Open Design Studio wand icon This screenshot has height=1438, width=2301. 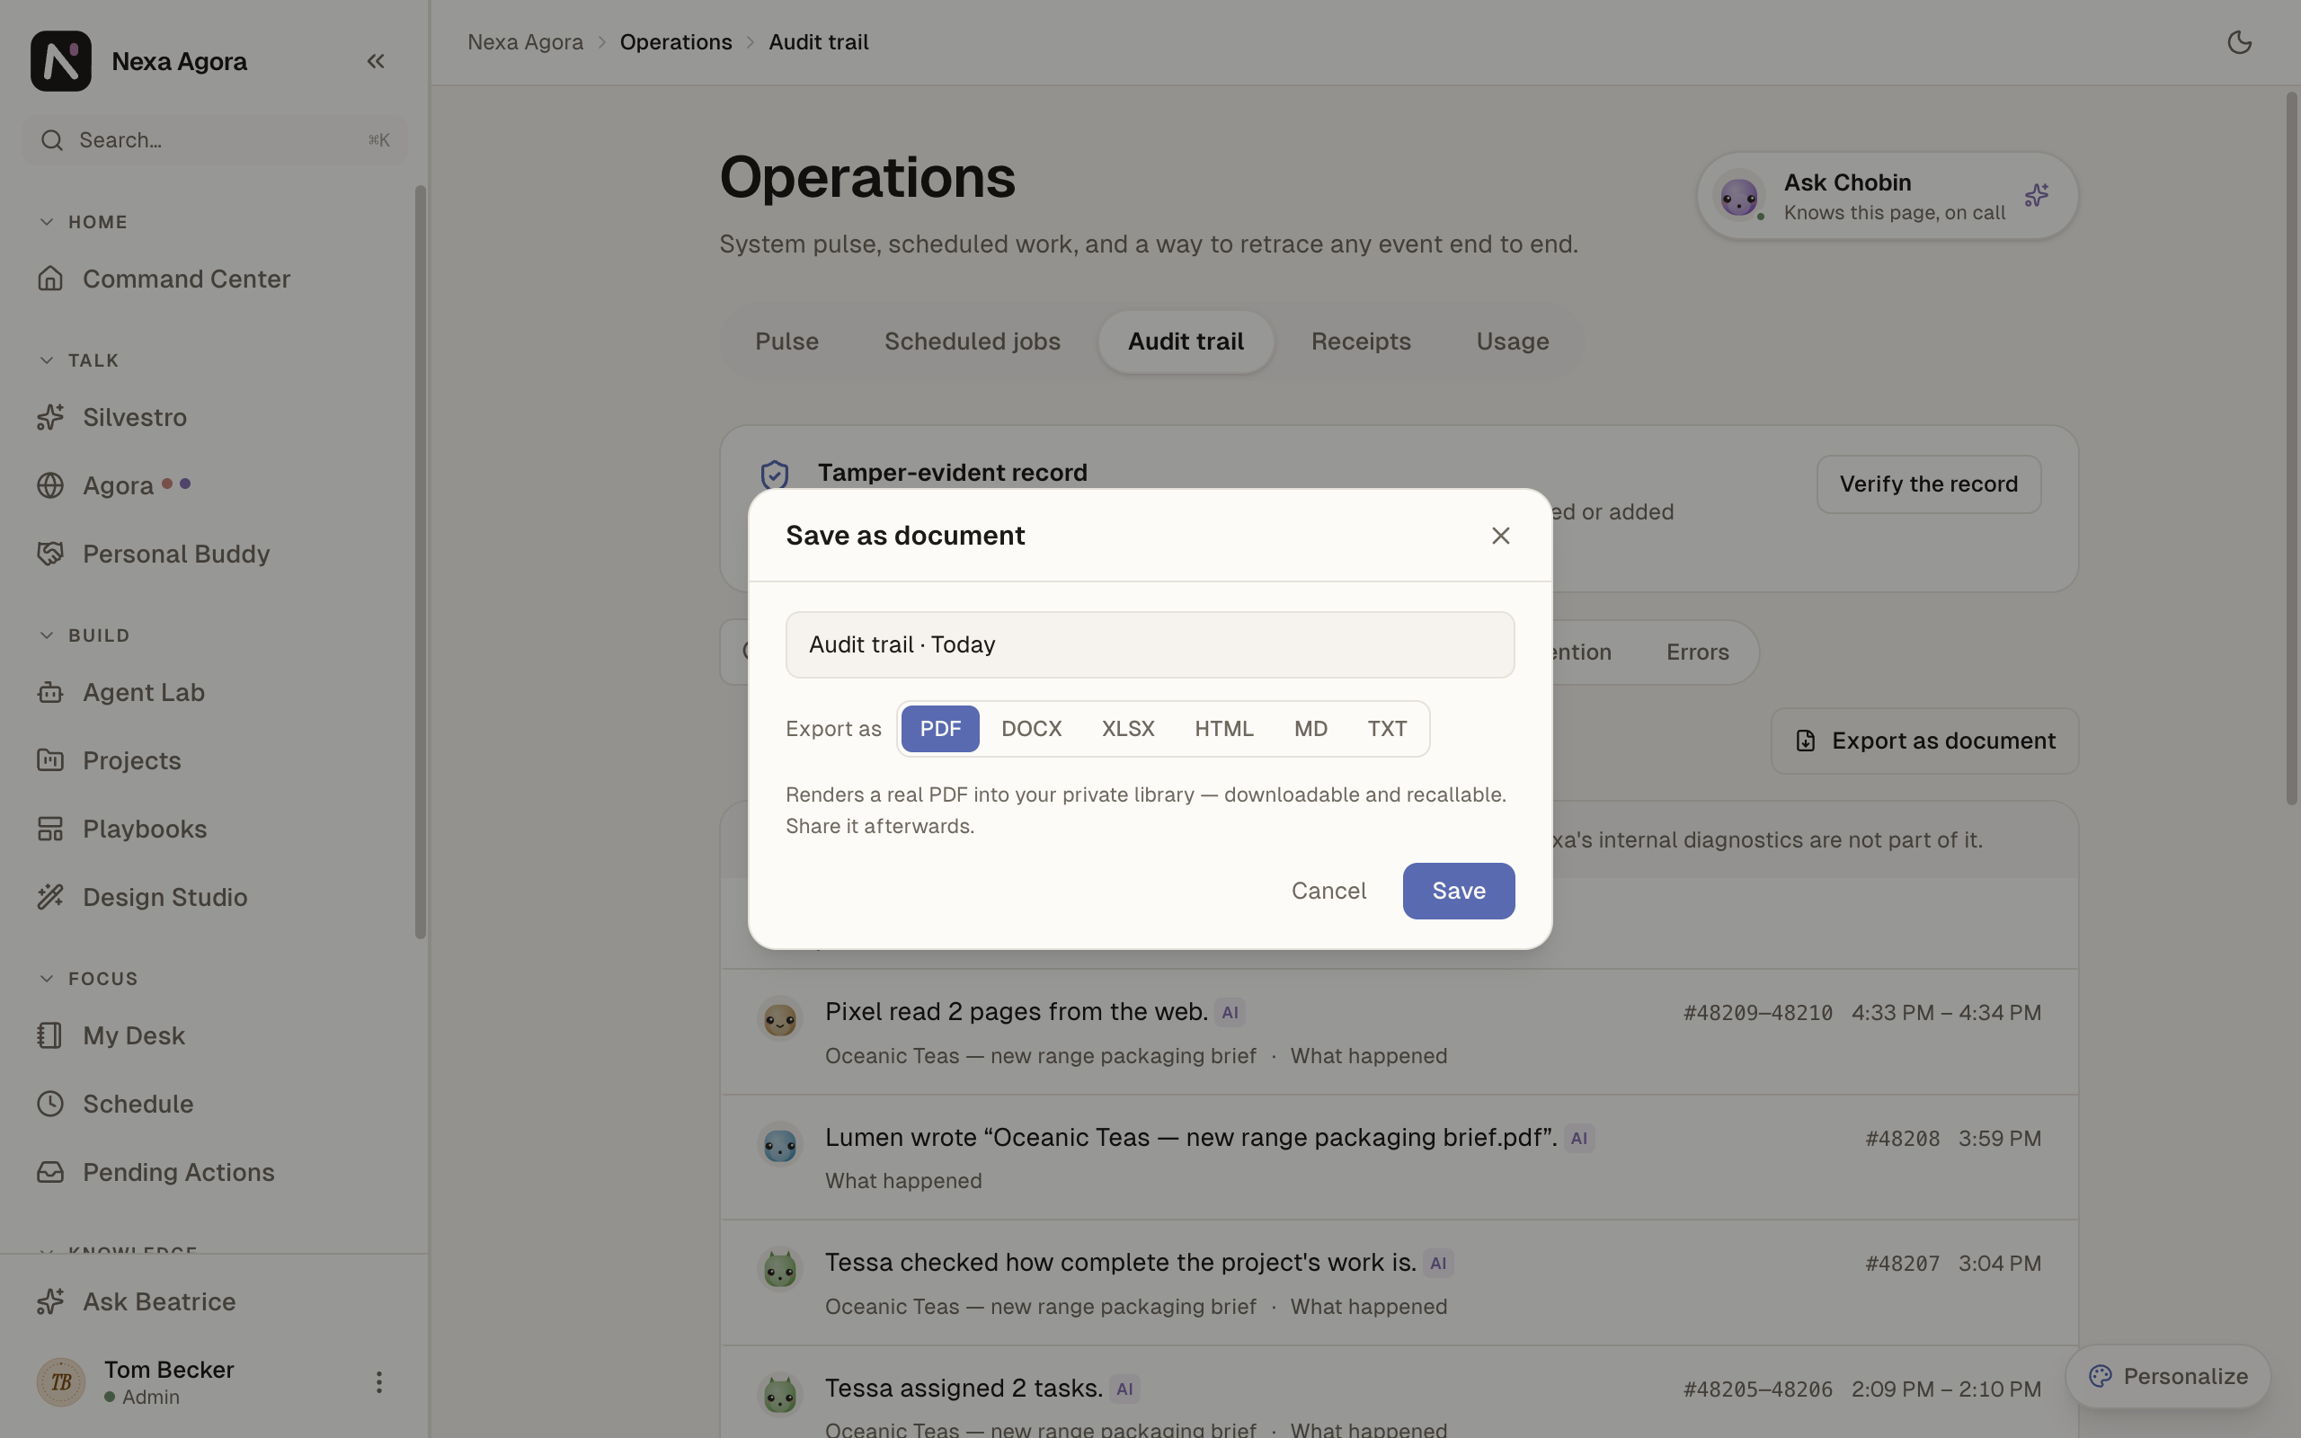tap(50, 897)
